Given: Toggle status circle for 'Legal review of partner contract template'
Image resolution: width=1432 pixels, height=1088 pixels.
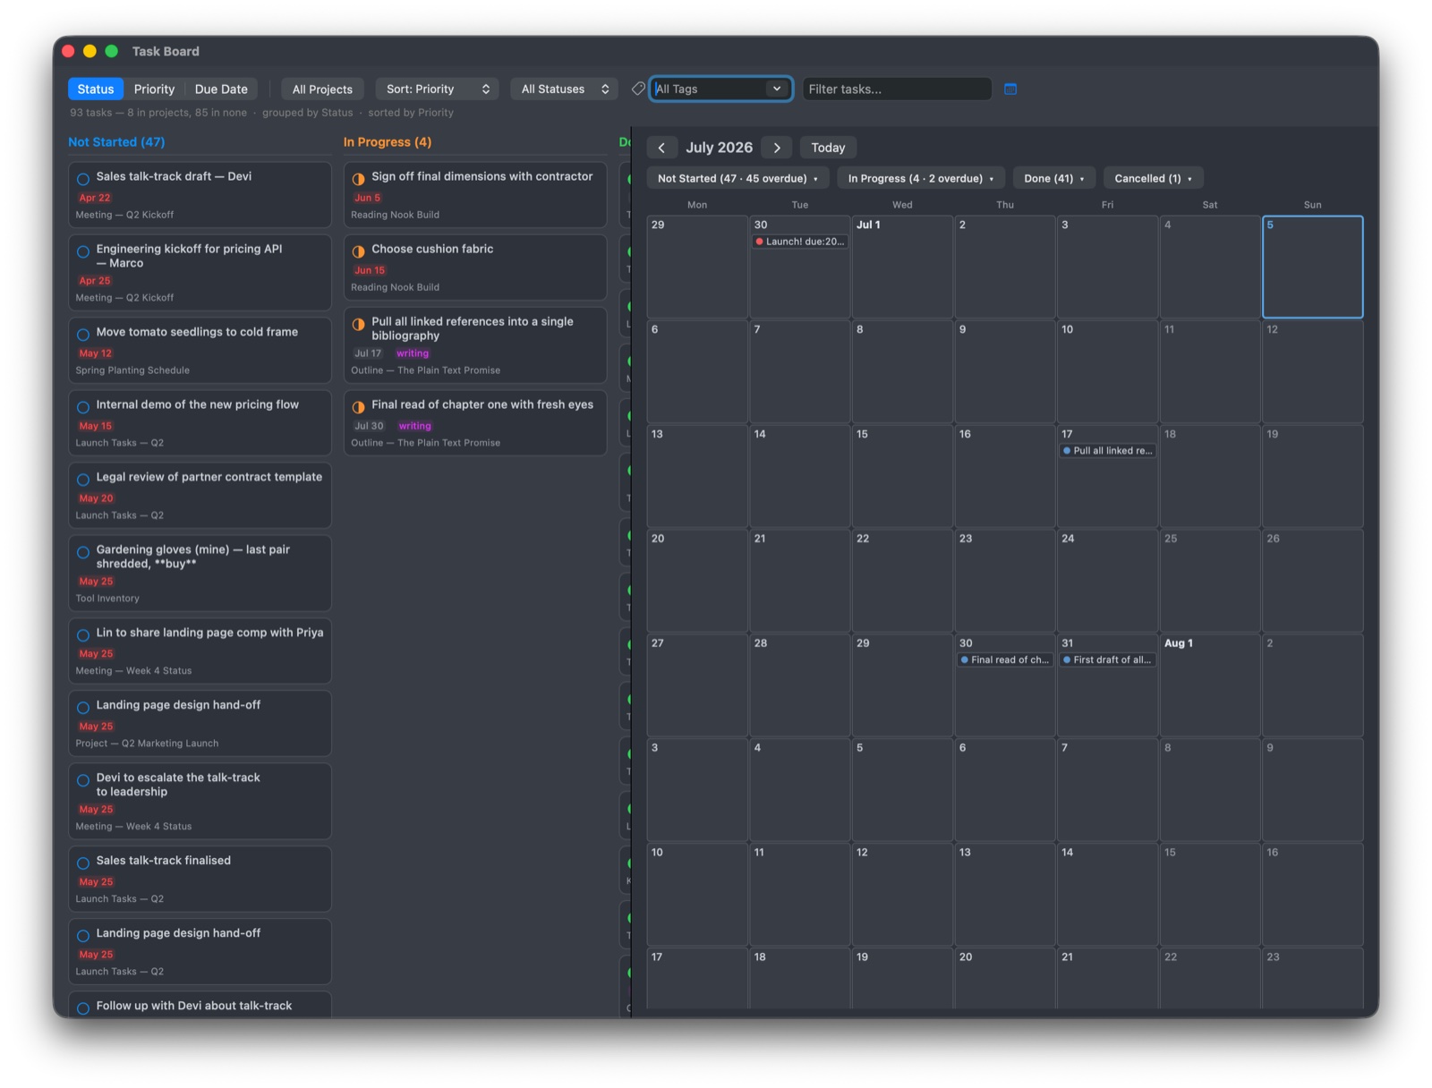Looking at the screenshot, I should coord(83,479).
